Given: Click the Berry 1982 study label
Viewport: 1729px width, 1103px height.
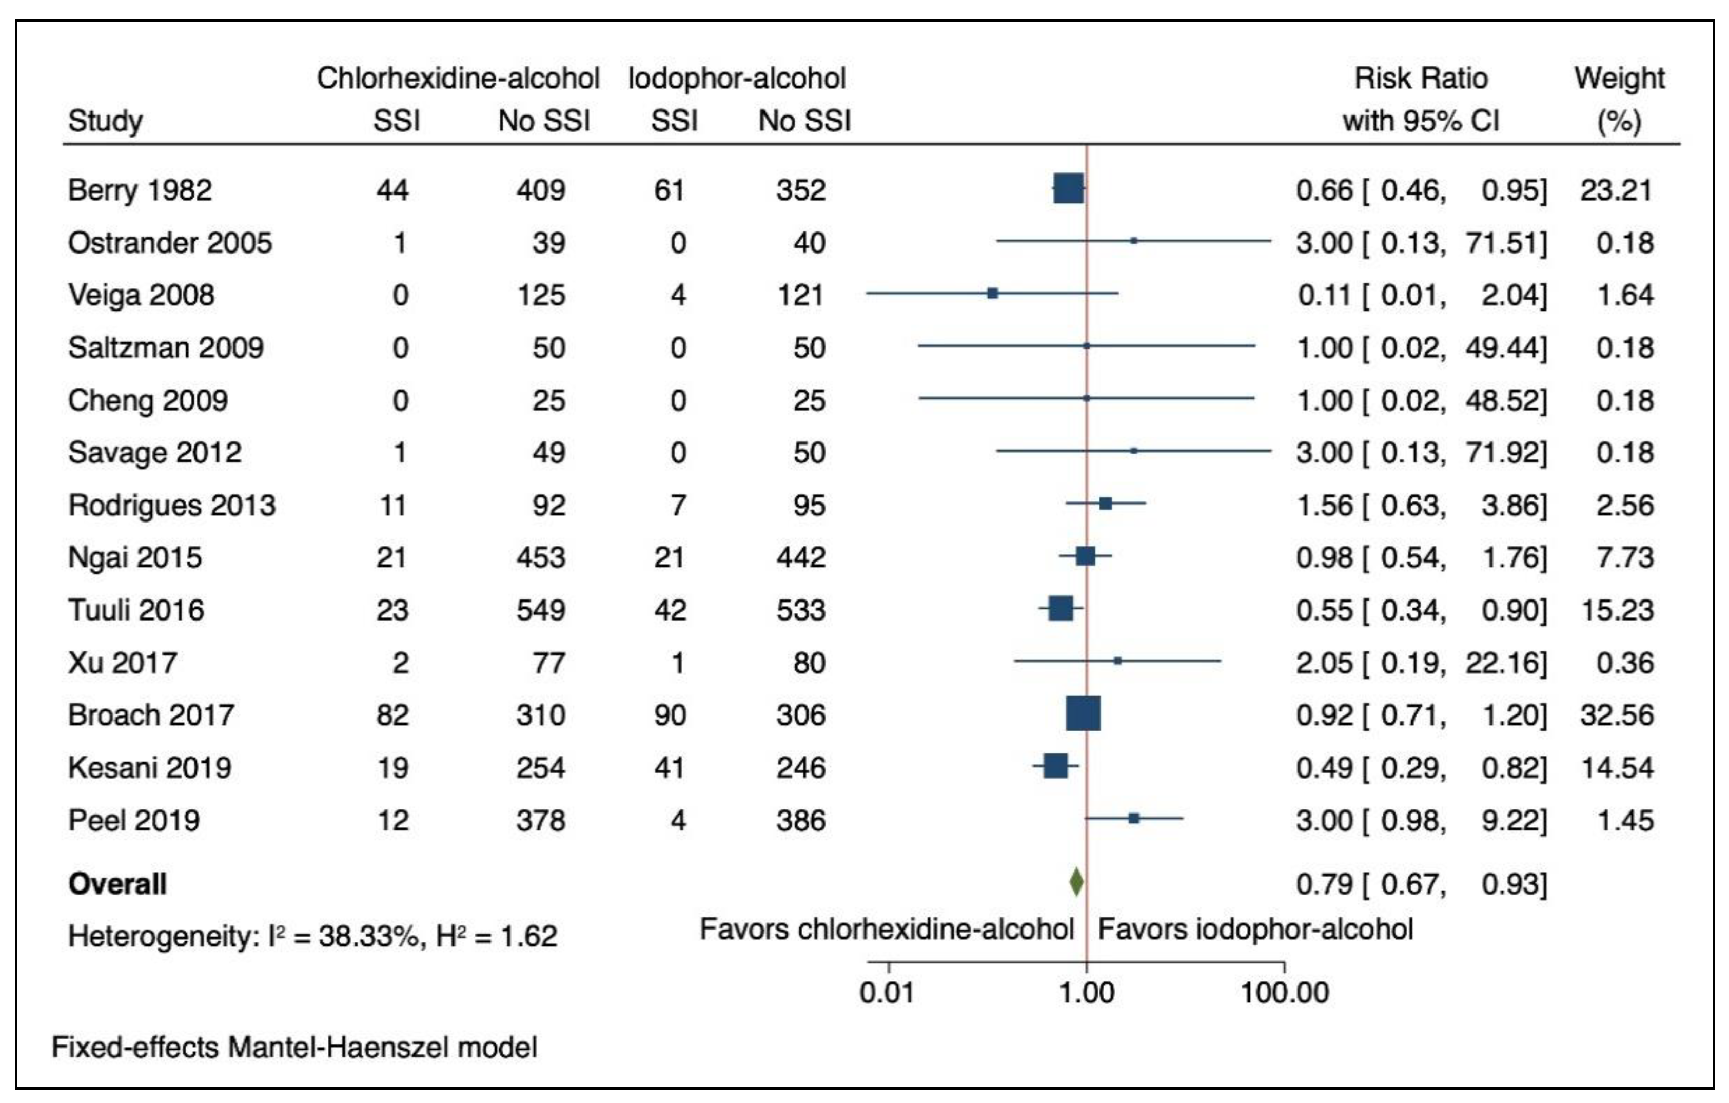Looking at the screenshot, I should (140, 190).
